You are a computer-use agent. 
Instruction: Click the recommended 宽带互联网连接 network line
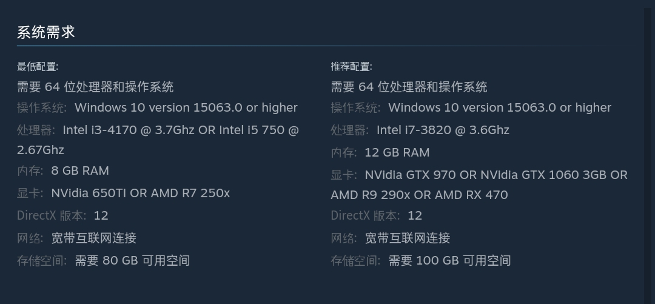click(391, 238)
